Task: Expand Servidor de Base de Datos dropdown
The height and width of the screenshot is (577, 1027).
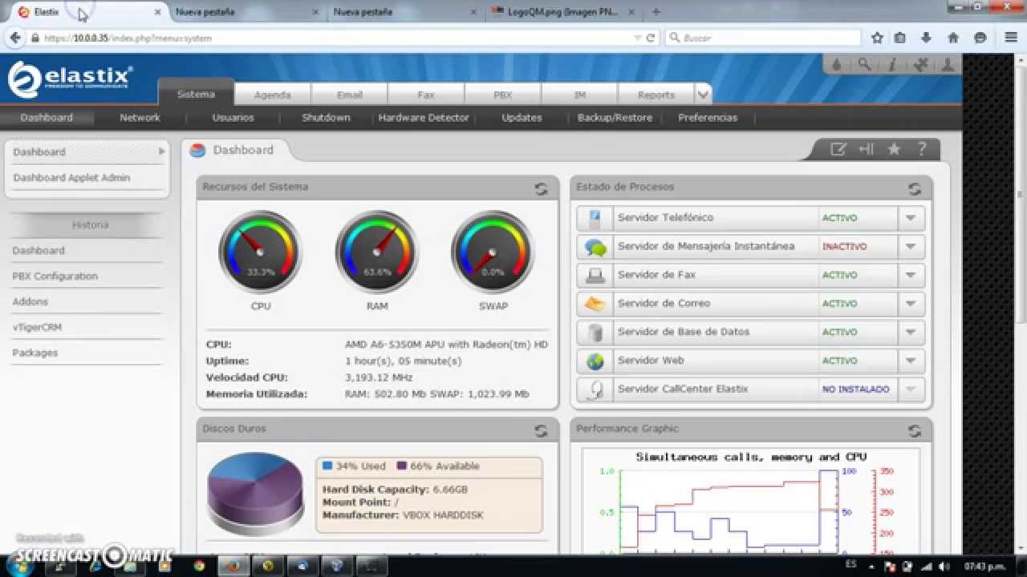Action: tap(911, 332)
